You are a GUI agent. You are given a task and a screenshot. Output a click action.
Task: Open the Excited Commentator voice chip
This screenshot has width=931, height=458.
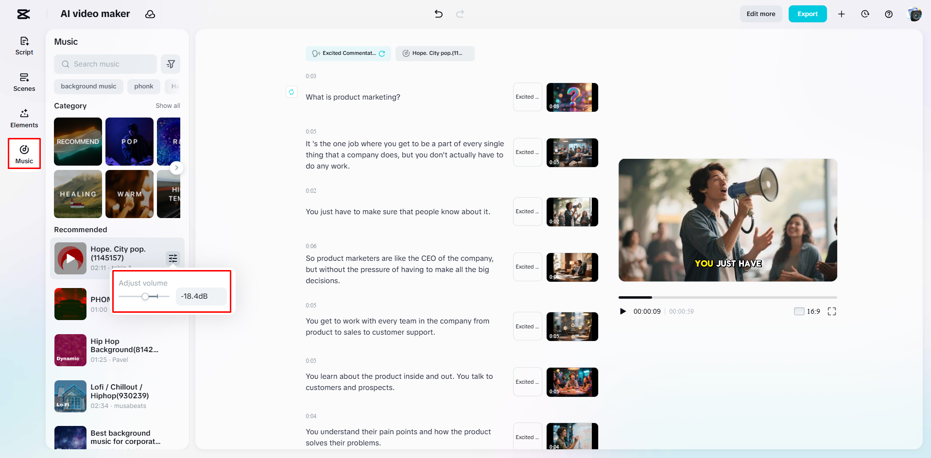coord(348,53)
